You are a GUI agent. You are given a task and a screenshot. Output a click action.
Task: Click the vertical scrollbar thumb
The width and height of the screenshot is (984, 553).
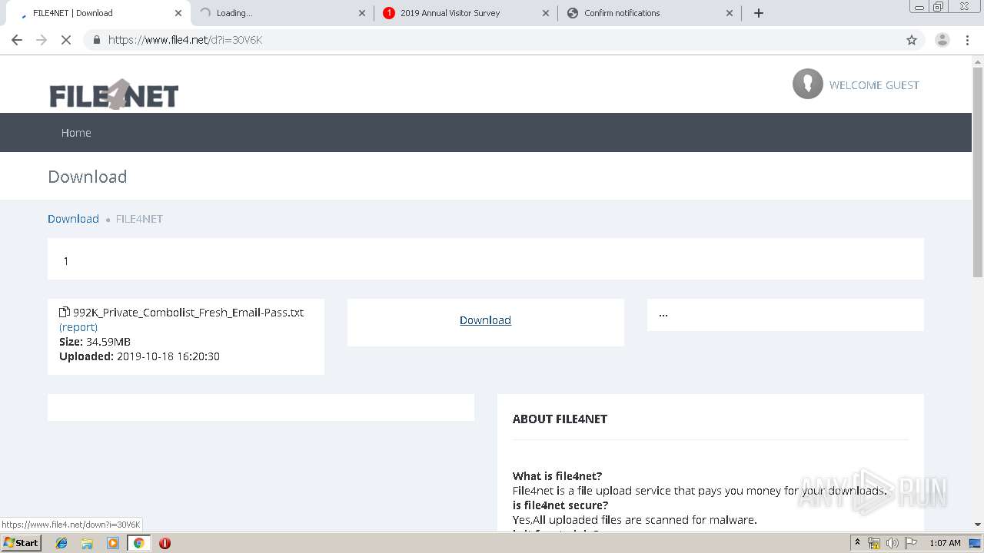[978, 172]
